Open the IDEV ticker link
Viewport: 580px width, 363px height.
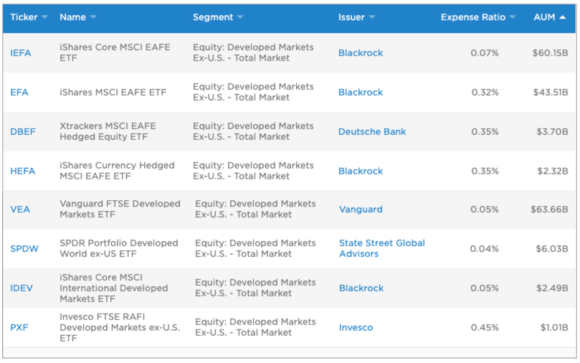[x=22, y=288]
